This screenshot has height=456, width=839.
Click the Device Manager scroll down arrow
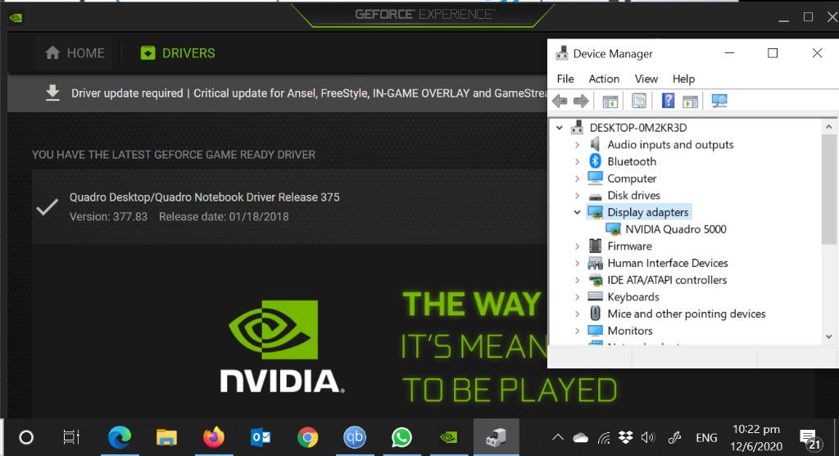pyautogui.click(x=829, y=336)
